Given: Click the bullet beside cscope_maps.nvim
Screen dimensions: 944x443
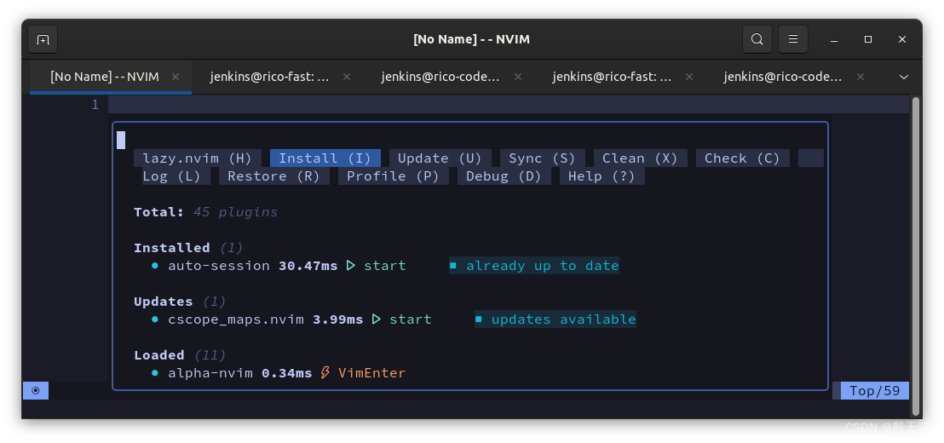Looking at the screenshot, I should tap(155, 319).
